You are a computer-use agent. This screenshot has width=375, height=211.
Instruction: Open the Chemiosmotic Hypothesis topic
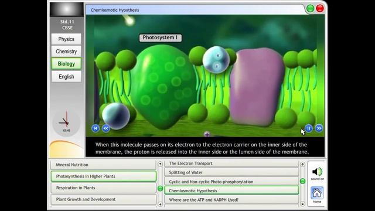coord(231,190)
